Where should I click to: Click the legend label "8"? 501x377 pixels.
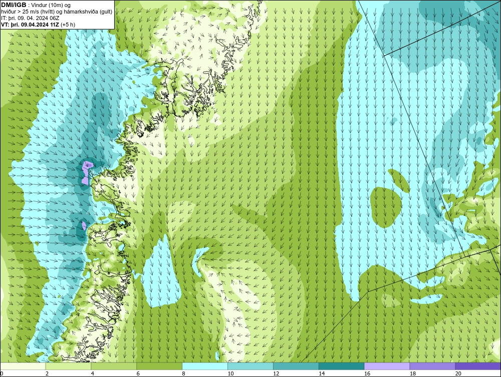point(184,373)
